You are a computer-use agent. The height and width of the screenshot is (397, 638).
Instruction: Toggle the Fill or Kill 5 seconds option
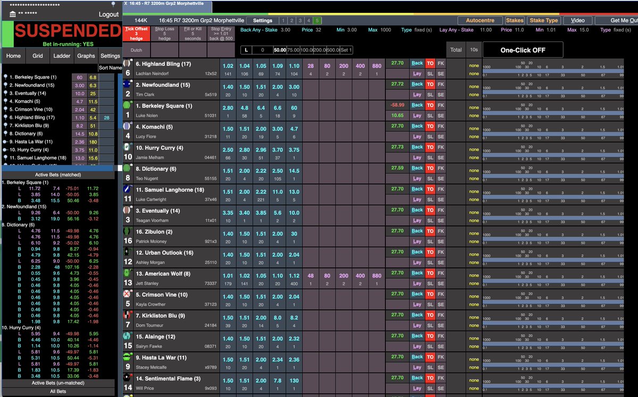coord(192,34)
